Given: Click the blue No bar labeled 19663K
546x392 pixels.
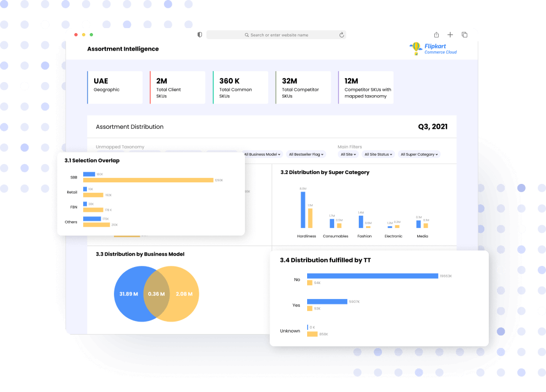Looking at the screenshot, I should 372,275.
